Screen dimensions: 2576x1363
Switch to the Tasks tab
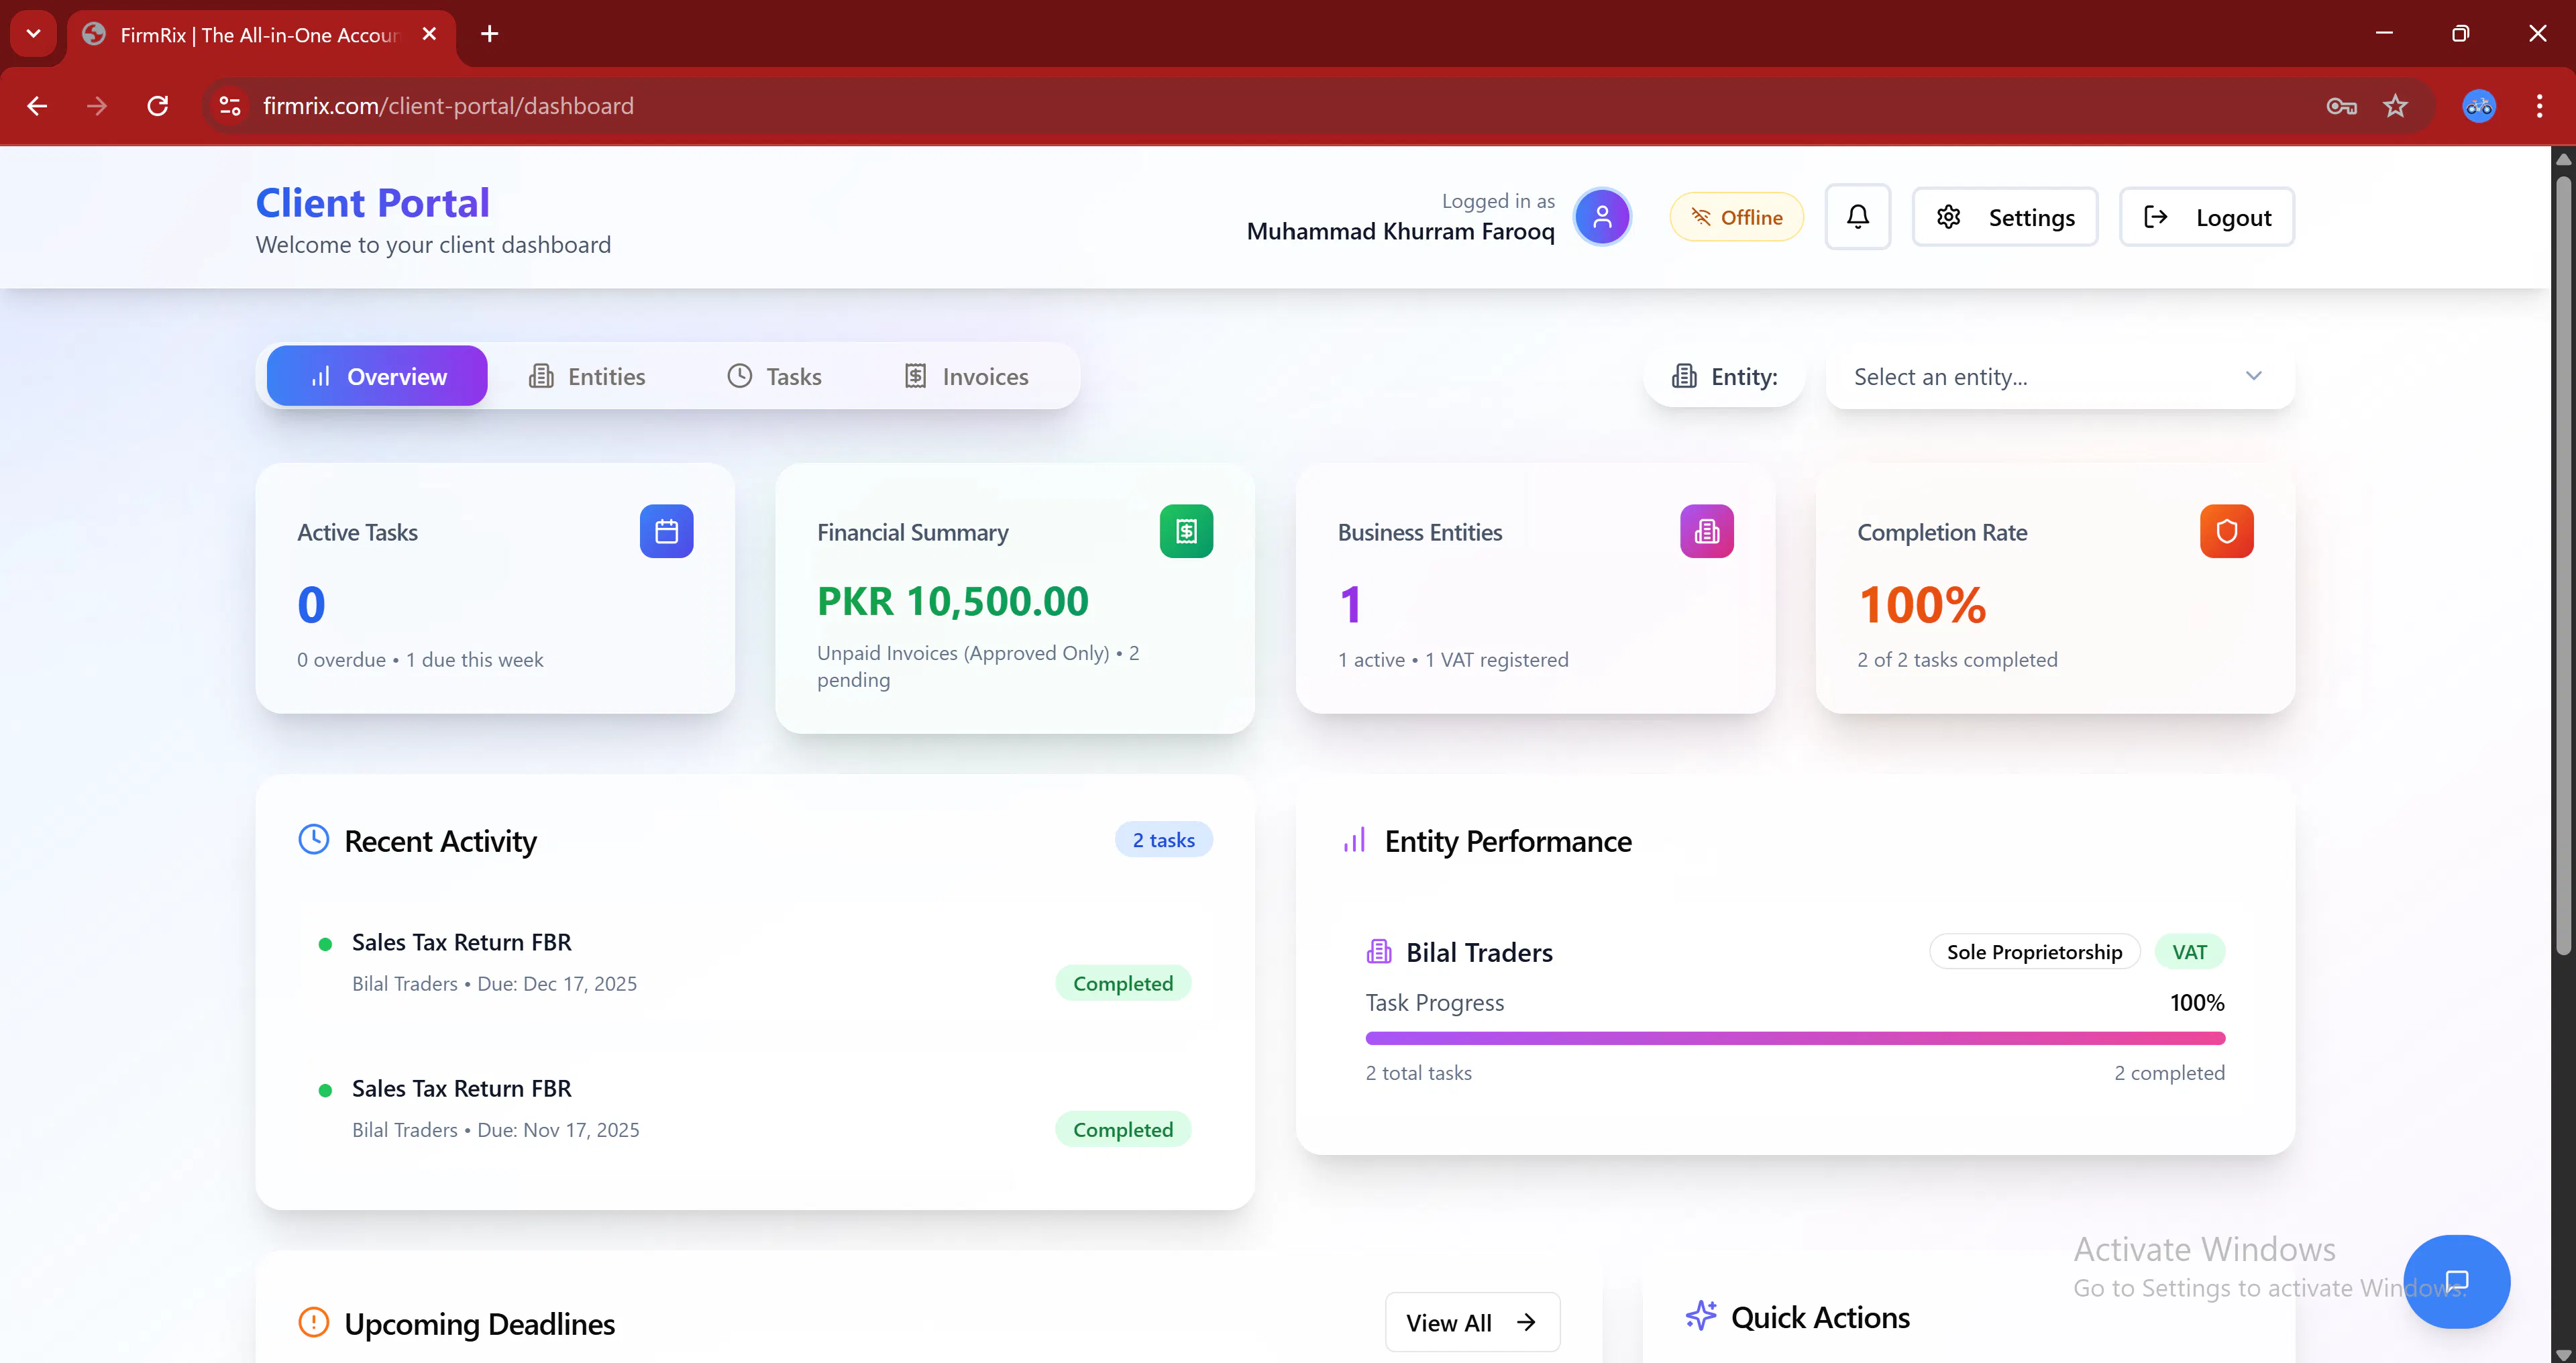774,376
